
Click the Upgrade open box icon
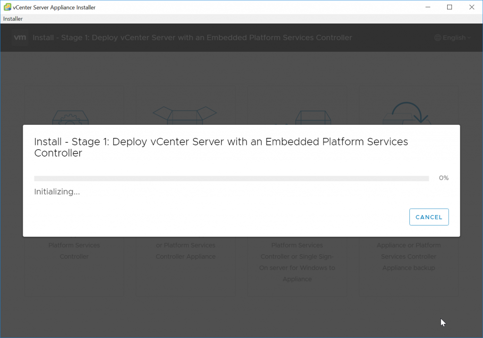click(x=185, y=115)
